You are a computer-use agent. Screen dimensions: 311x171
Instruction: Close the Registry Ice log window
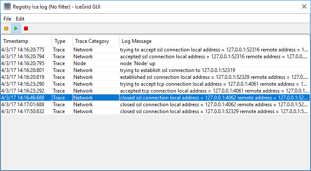click(304, 6)
